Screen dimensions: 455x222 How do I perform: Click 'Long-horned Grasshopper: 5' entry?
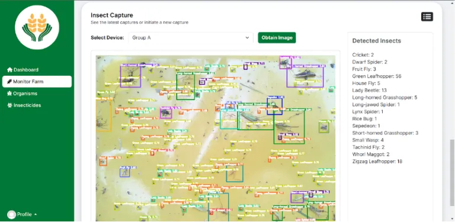click(384, 97)
